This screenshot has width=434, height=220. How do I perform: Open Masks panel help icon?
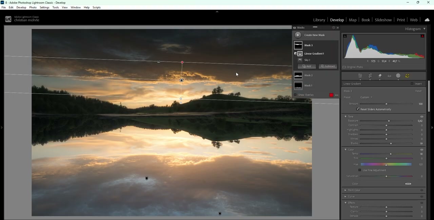click(333, 28)
